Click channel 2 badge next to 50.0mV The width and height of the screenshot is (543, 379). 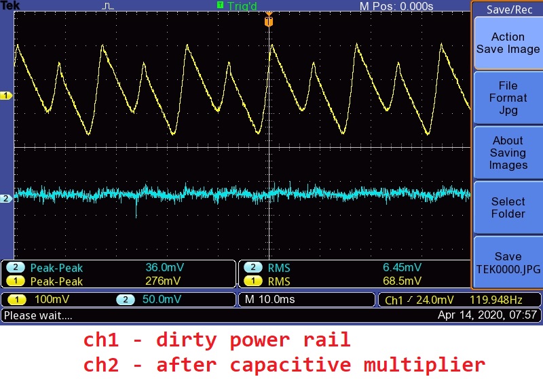click(x=126, y=300)
